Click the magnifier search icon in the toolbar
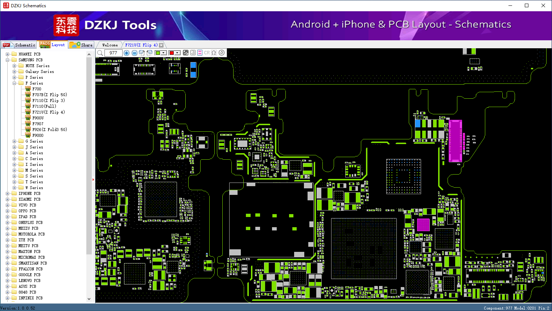This screenshot has width=552, height=311. [x=100, y=53]
